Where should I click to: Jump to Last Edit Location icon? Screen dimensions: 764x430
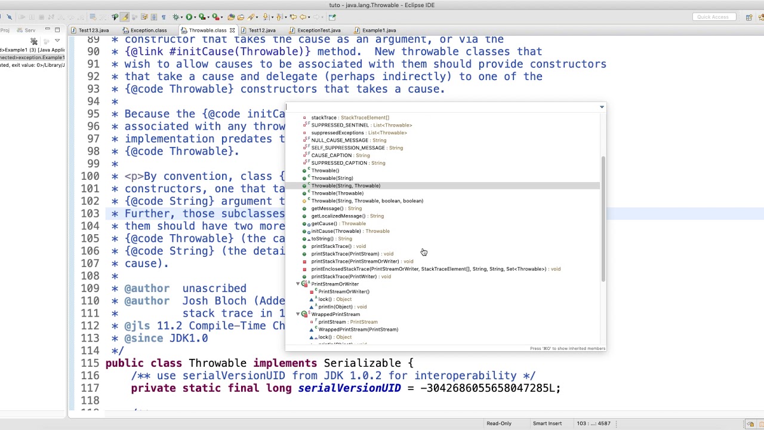pyautogui.click(x=293, y=17)
